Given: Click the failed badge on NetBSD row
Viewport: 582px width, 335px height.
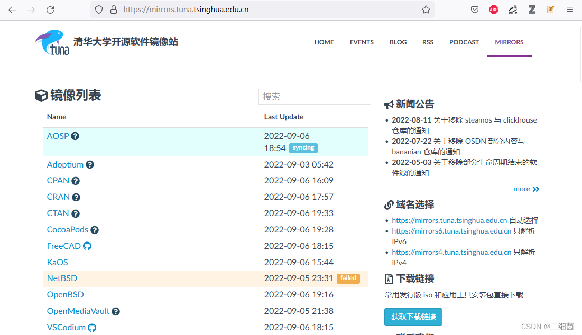Looking at the screenshot, I should [348, 278].
